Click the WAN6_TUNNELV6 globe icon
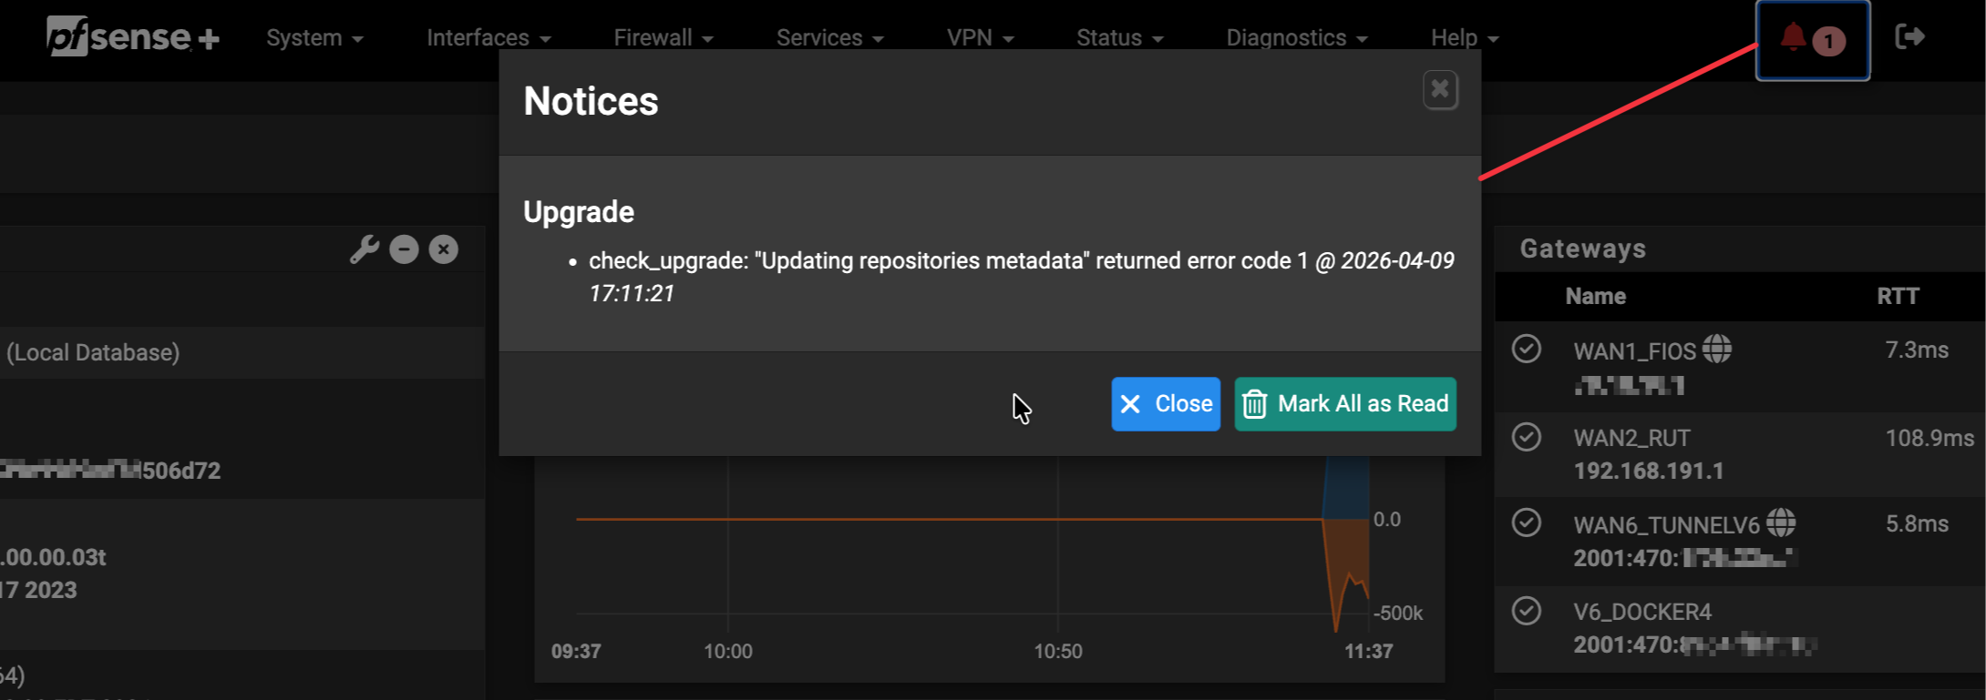Screen dimensions: 1986x700 [x=1781, y=522]
